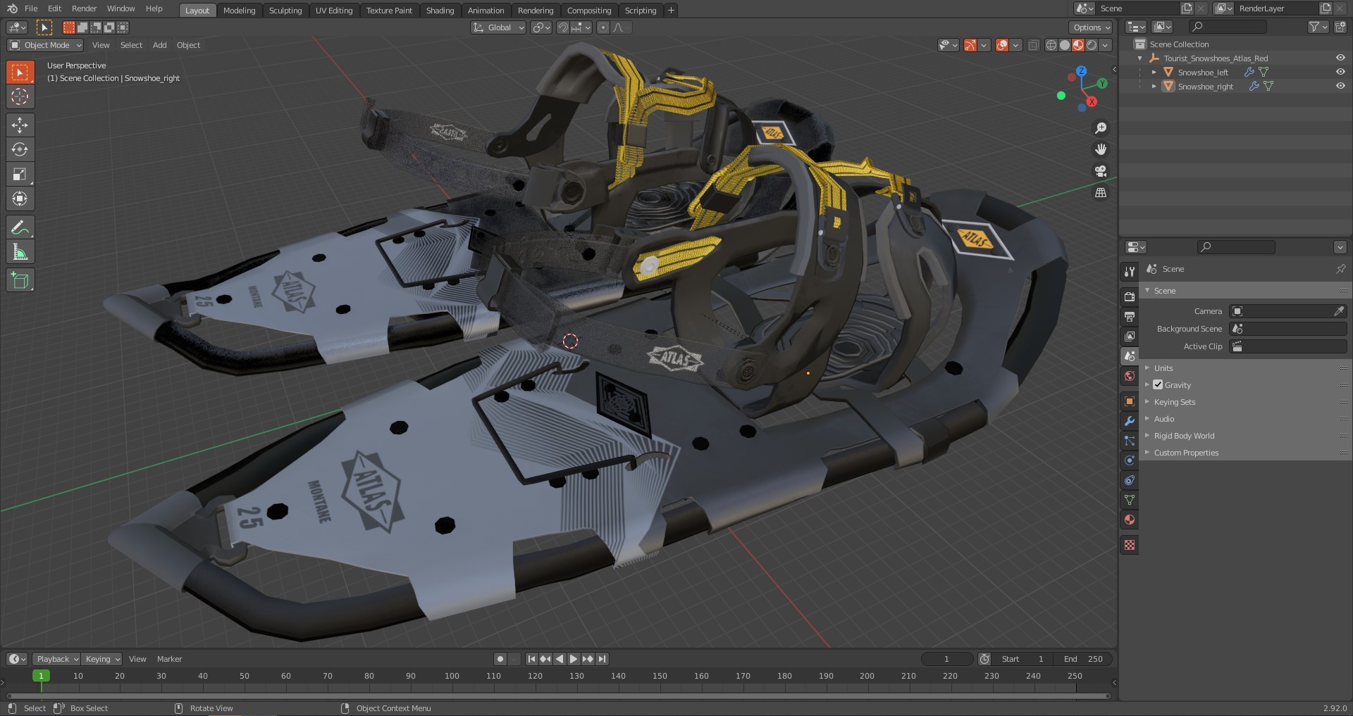Click the current frame 1 marker
1353x716 pixels.
tap(41, 676)
